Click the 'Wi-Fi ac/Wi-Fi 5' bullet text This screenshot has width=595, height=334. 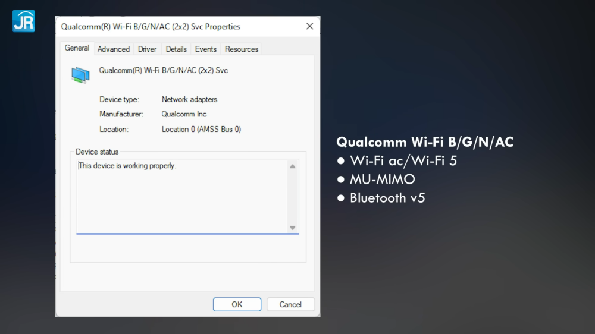[403, 160]
